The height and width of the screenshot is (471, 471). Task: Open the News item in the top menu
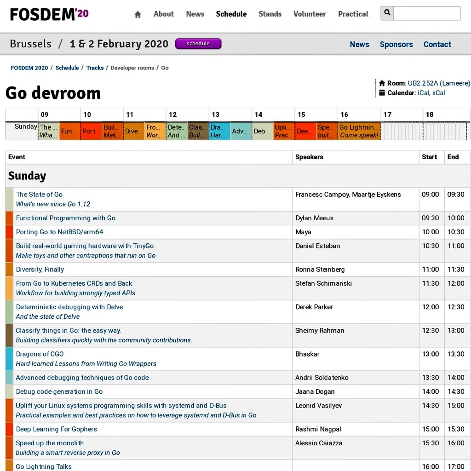tap(195, 14)
